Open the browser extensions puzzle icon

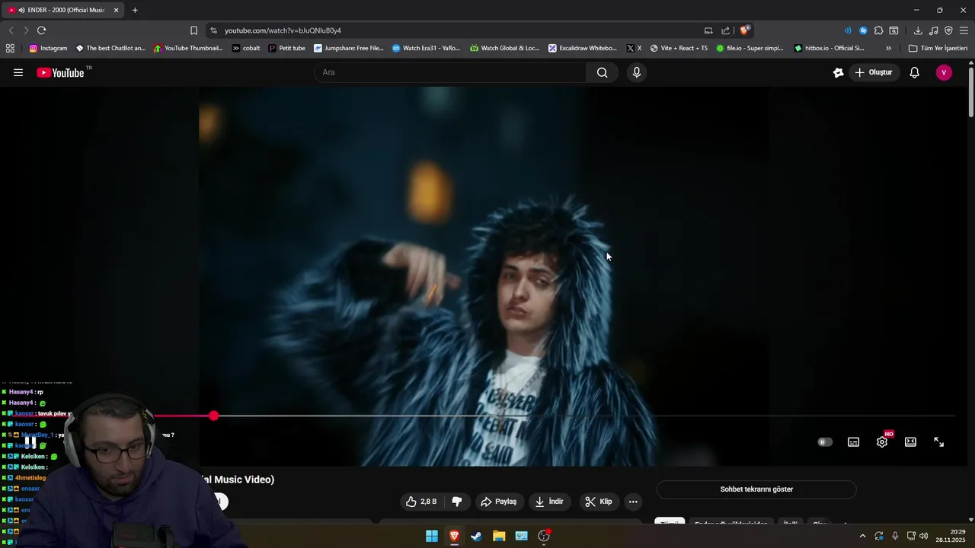(879, 30)
